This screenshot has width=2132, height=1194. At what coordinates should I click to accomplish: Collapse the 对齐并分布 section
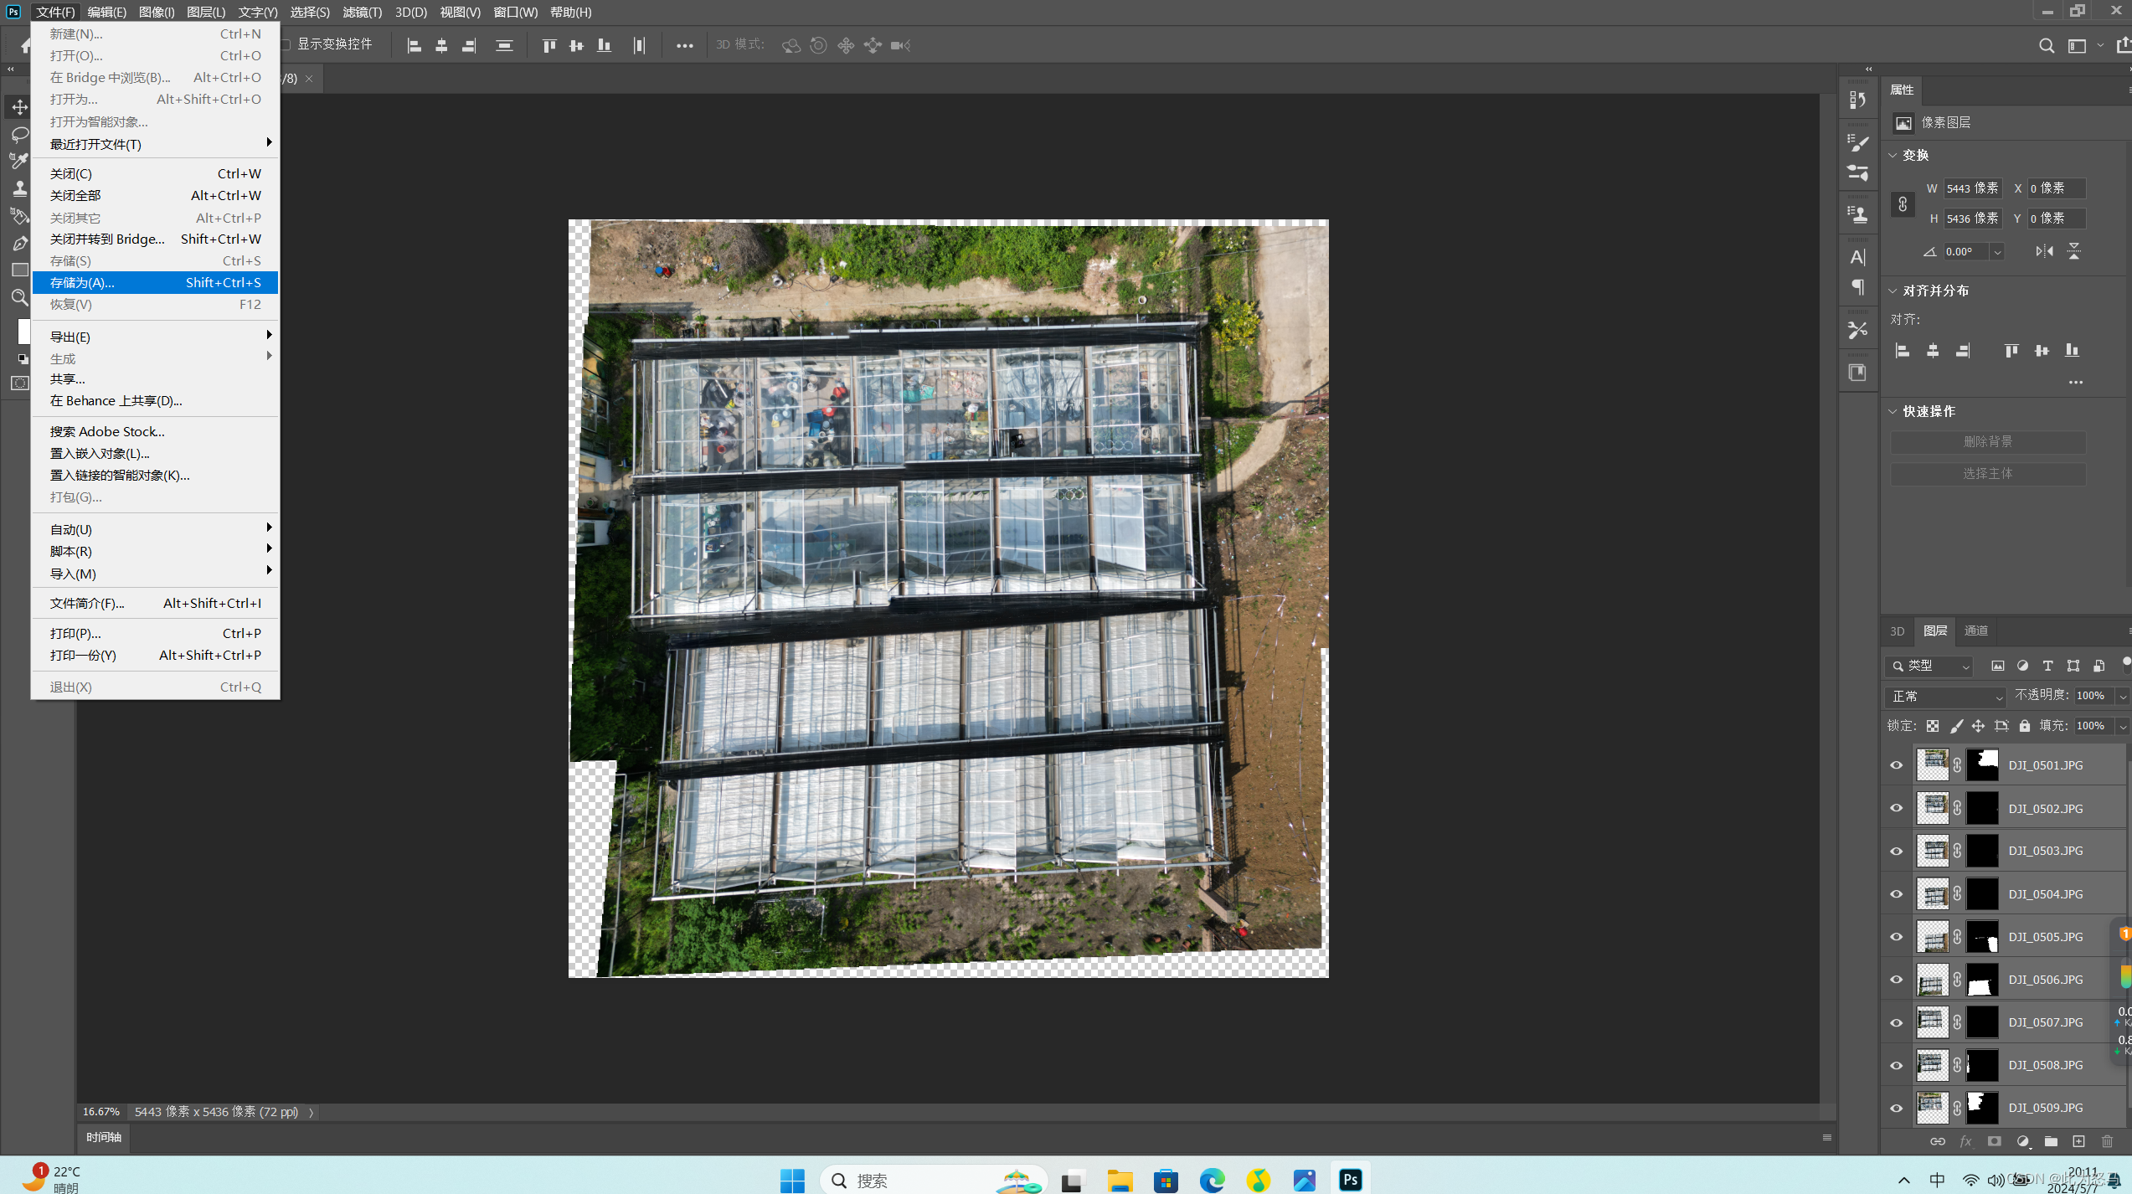[1893, 291]
